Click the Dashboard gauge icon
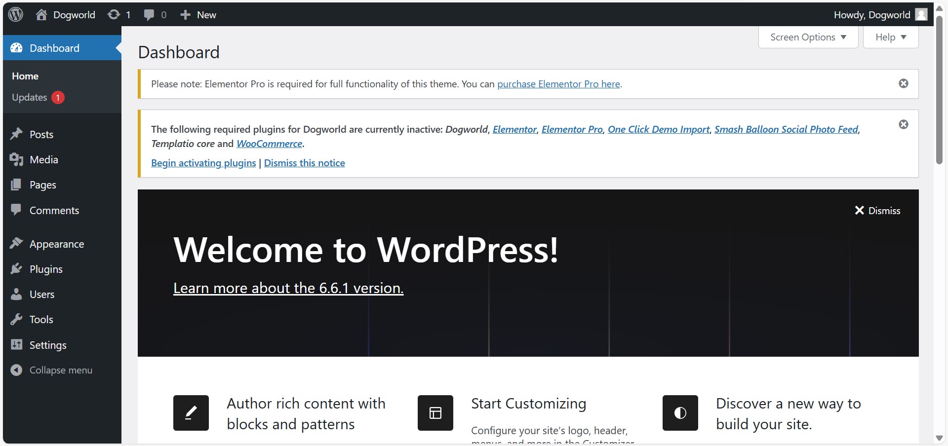948x446 pixels. click(16, 48)
